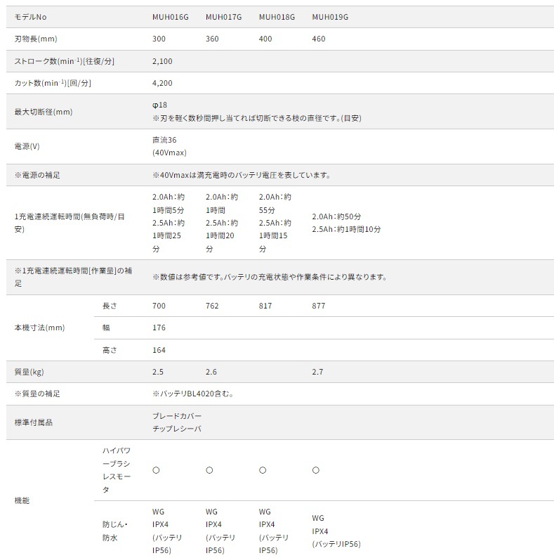Click the (40Vmax) text
This screenshot has height=558, width=554.
coord(169,153)
